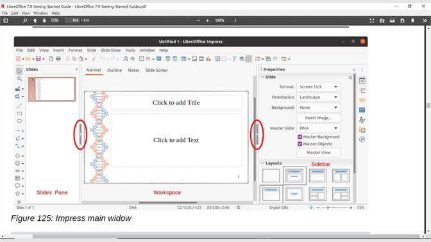Close the Slides pane with its X
The image size is (431, 242).
click(x=76, y=69)
